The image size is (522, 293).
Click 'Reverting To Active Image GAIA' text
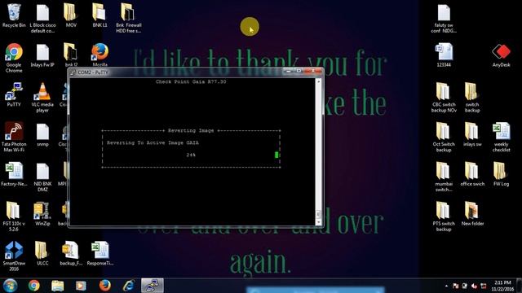pos(153,143)
